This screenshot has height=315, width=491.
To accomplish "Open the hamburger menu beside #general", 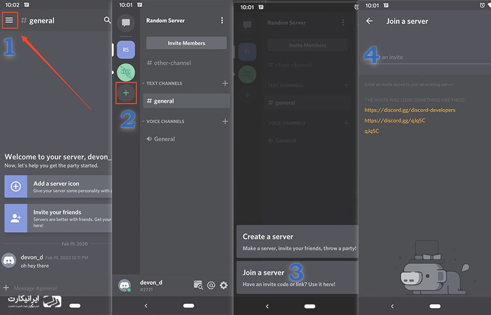I will (x=9, y=21).
